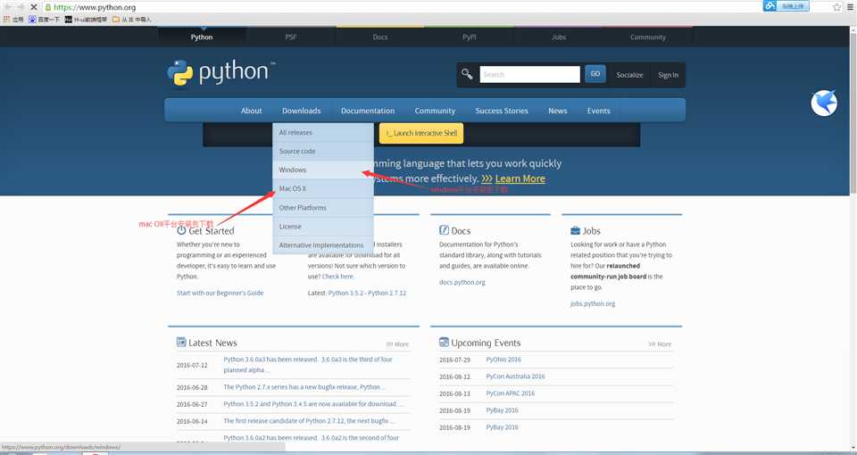Open the Python 3.5.2 download link
The height and width of the screenshot is (455, 857).
(346, 293)
